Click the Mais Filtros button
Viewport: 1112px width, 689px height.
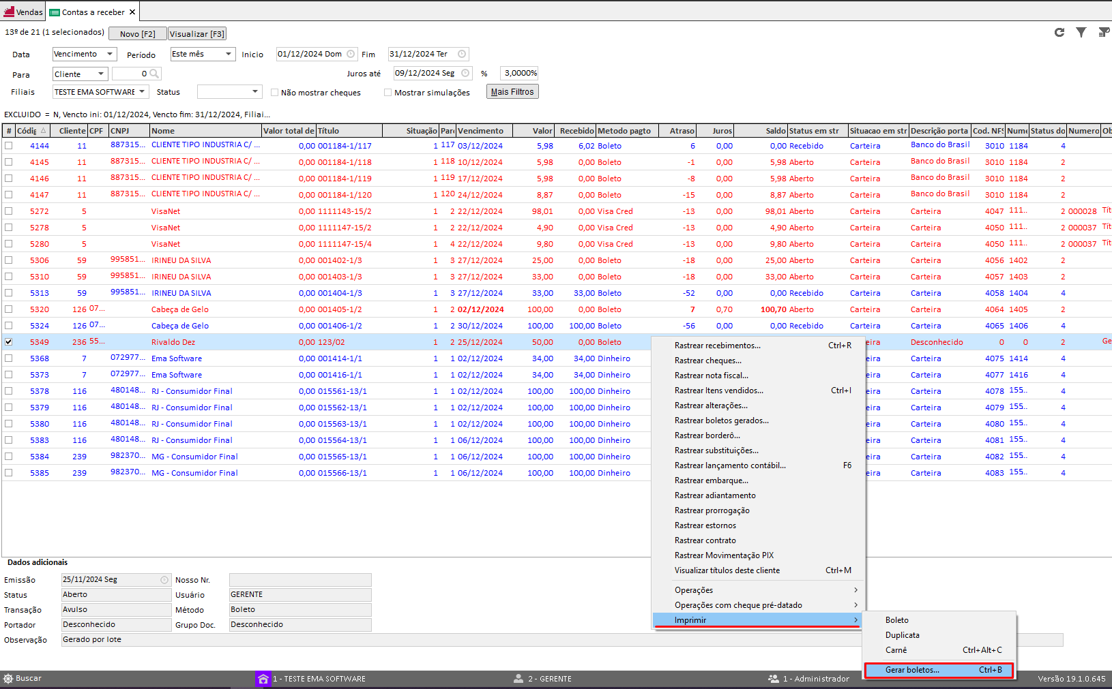[512, 92]
